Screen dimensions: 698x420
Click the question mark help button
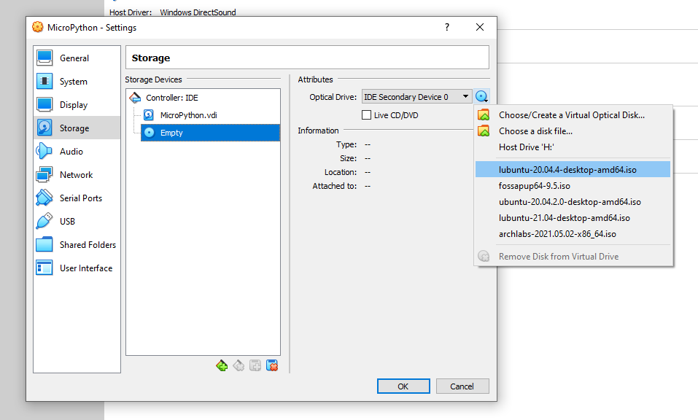(x=447, y=27)
